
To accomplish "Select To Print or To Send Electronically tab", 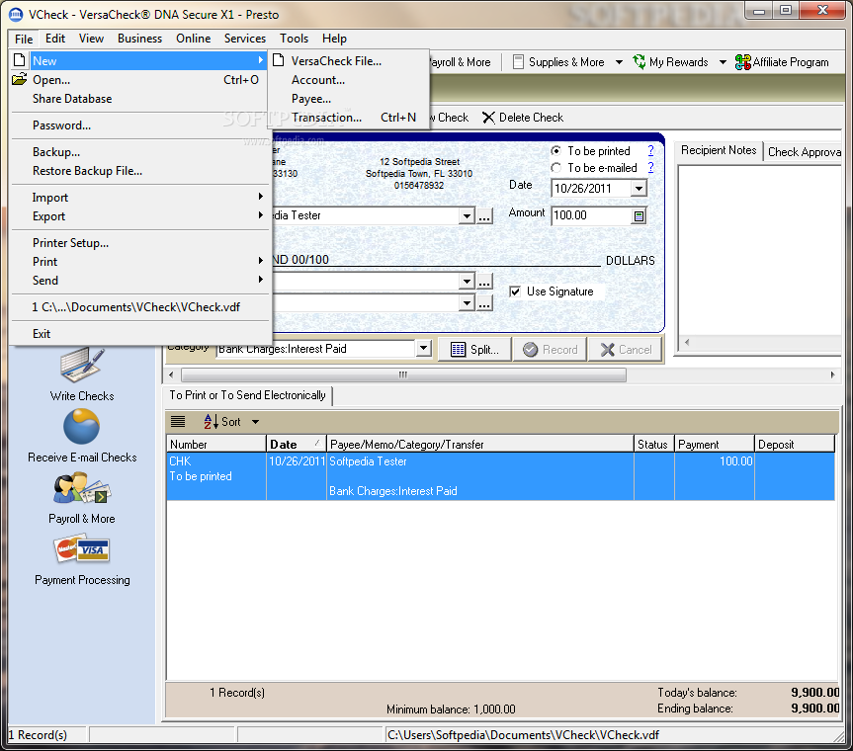I will [247, 395].
